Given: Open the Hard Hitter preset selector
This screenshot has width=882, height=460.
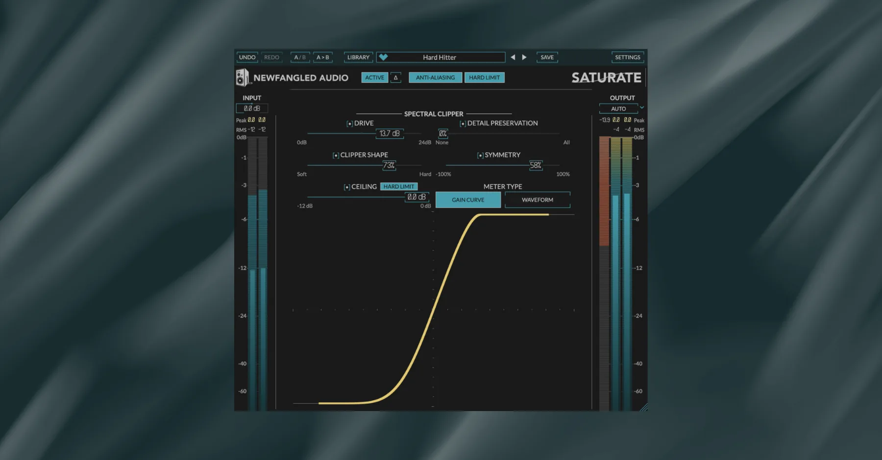Looking at the screenshot, I should (441, 57).
